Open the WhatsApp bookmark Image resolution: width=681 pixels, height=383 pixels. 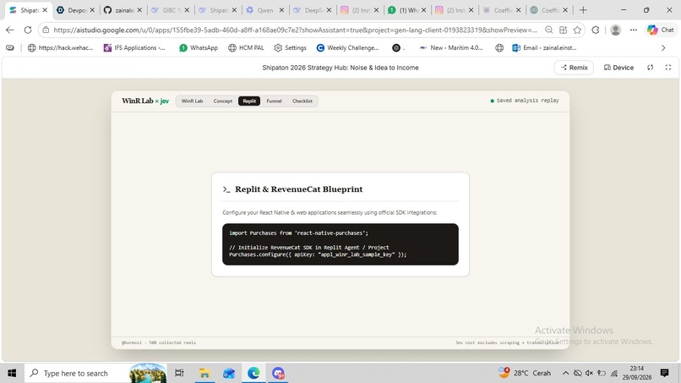pyautogui.click(x=199, y=48)
